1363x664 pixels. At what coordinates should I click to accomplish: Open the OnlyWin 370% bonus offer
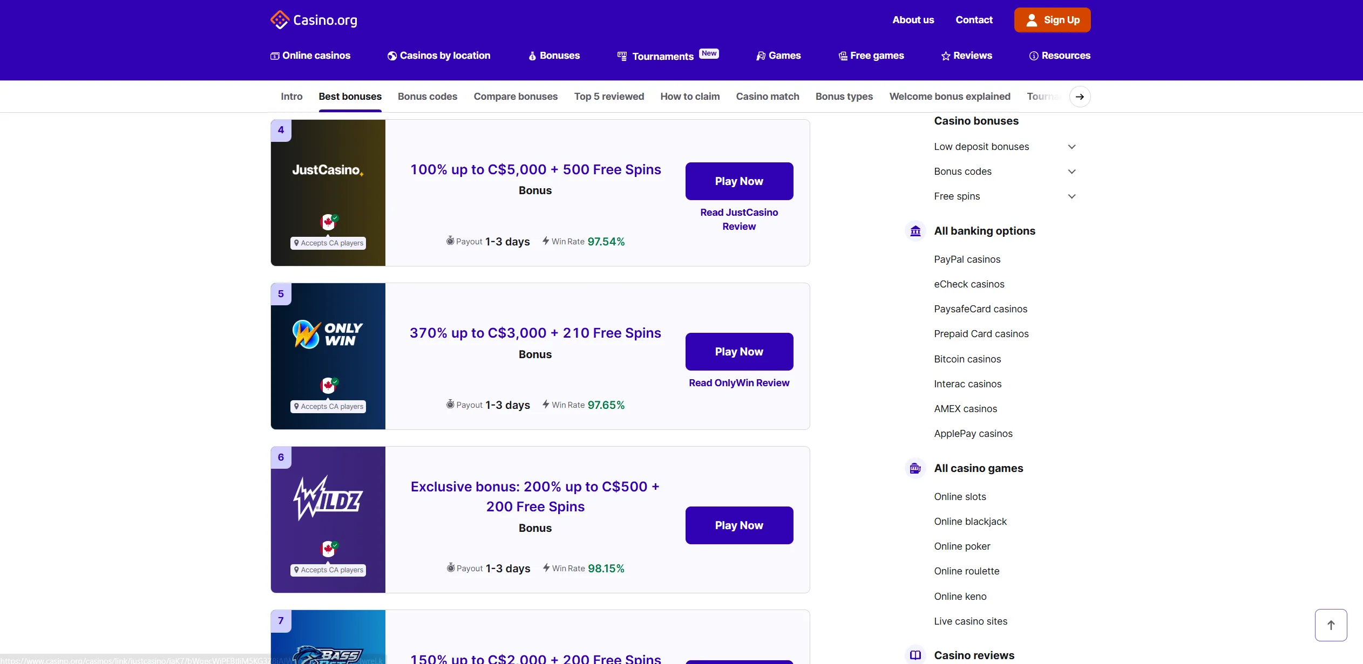(535, 333)
